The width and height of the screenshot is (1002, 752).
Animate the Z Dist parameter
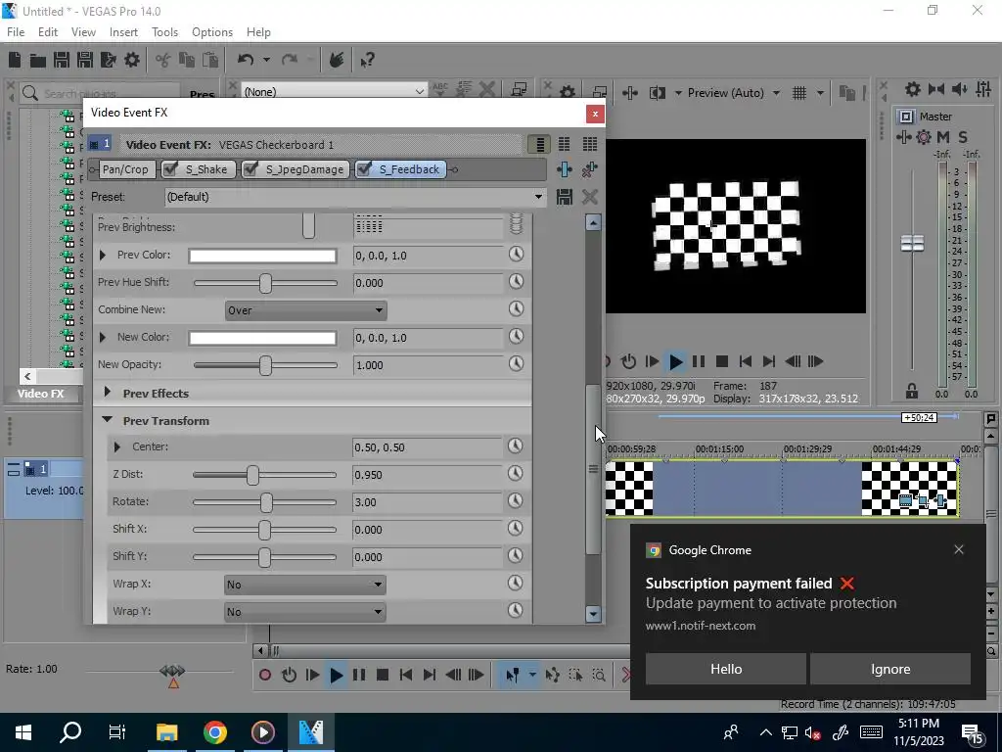click(516, 473)
